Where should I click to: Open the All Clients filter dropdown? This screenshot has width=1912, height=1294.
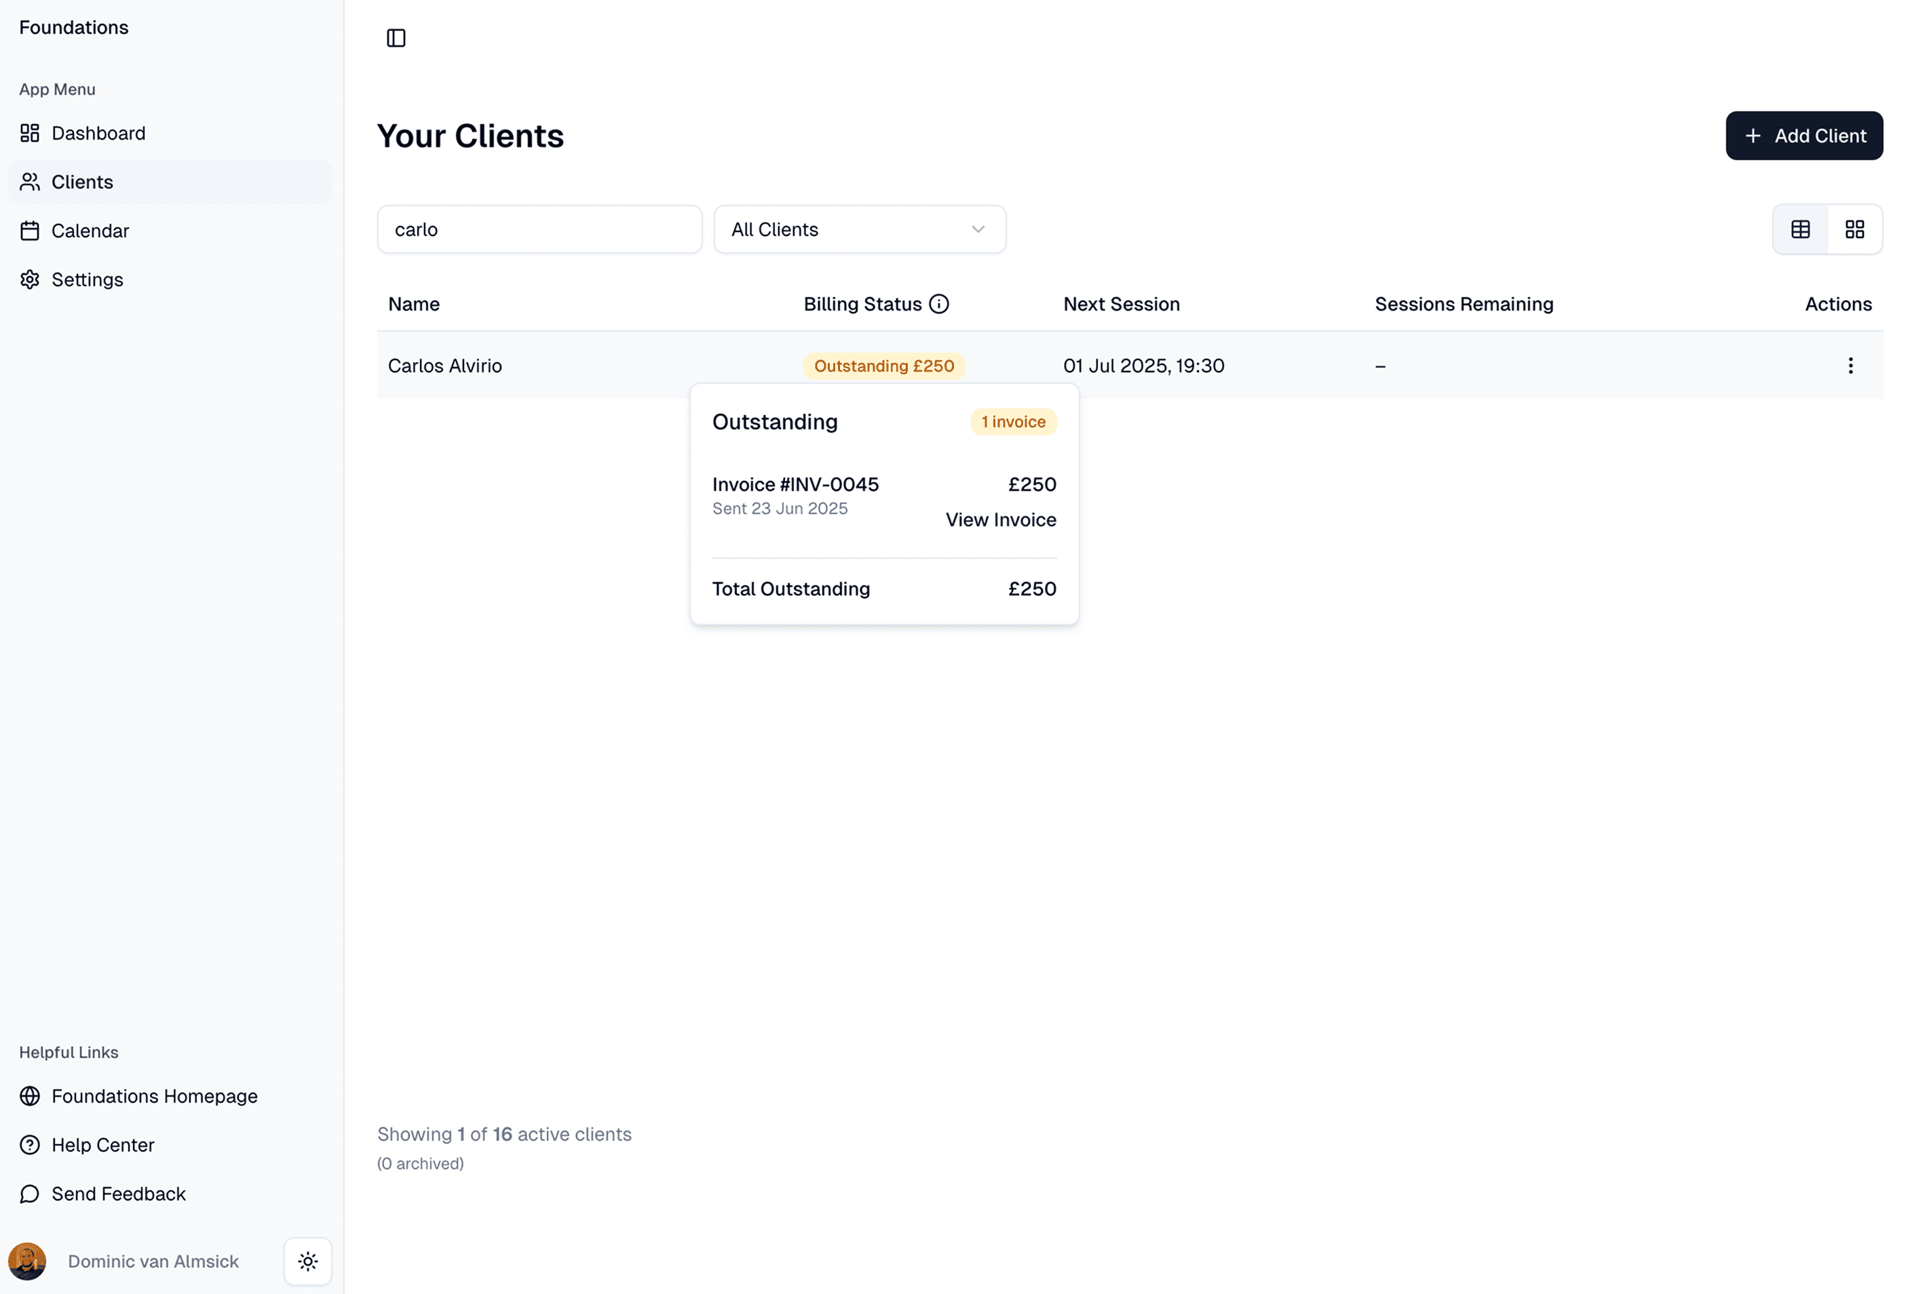coord(859,229)
